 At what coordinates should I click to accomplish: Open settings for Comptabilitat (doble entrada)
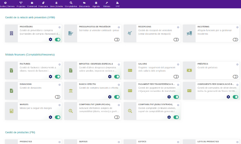[169, 117]
